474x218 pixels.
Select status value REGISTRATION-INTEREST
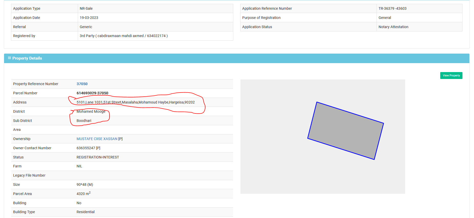point(98,157)
